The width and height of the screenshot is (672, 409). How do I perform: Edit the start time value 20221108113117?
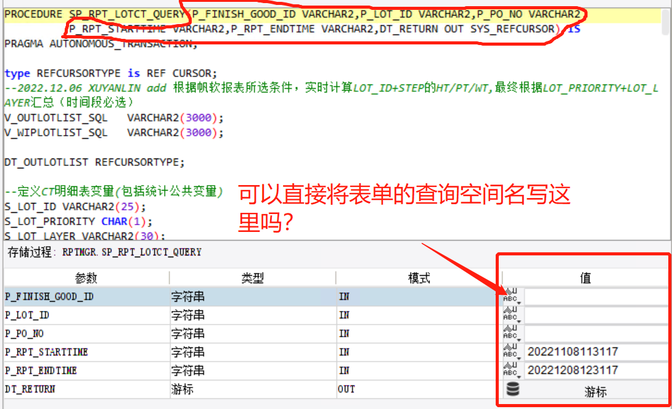coord(596,352)
